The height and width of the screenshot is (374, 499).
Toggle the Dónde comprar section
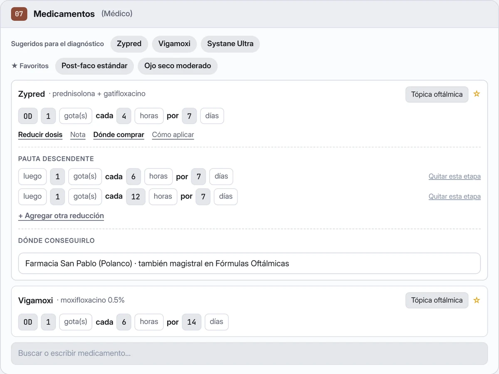click(x=119, y=135)
